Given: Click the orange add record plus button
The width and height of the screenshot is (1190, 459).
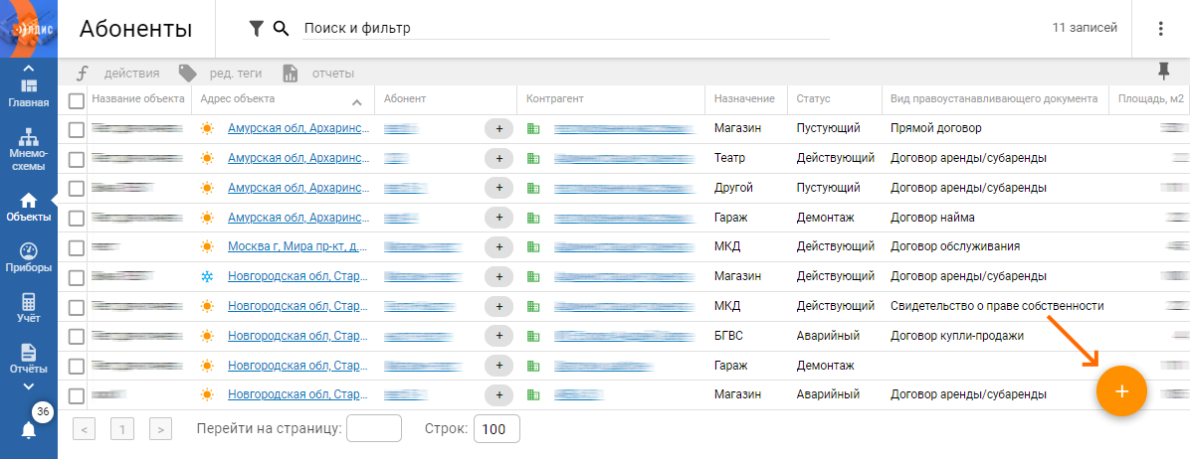Looking at the screenshot, I should click(x=1121, y=390).
